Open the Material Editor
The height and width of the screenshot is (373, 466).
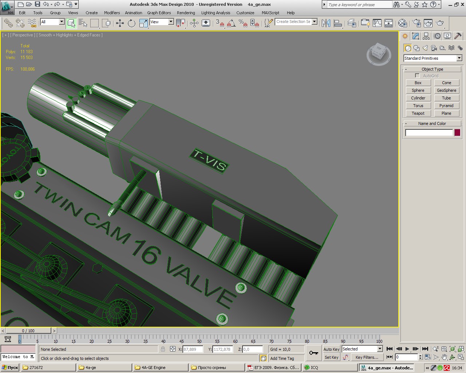(402, 23)
